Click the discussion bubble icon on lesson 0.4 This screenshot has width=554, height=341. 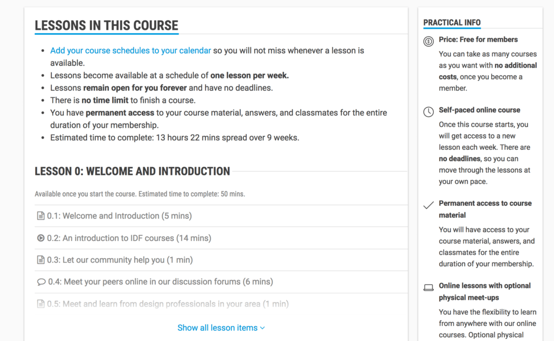point(41,281)
